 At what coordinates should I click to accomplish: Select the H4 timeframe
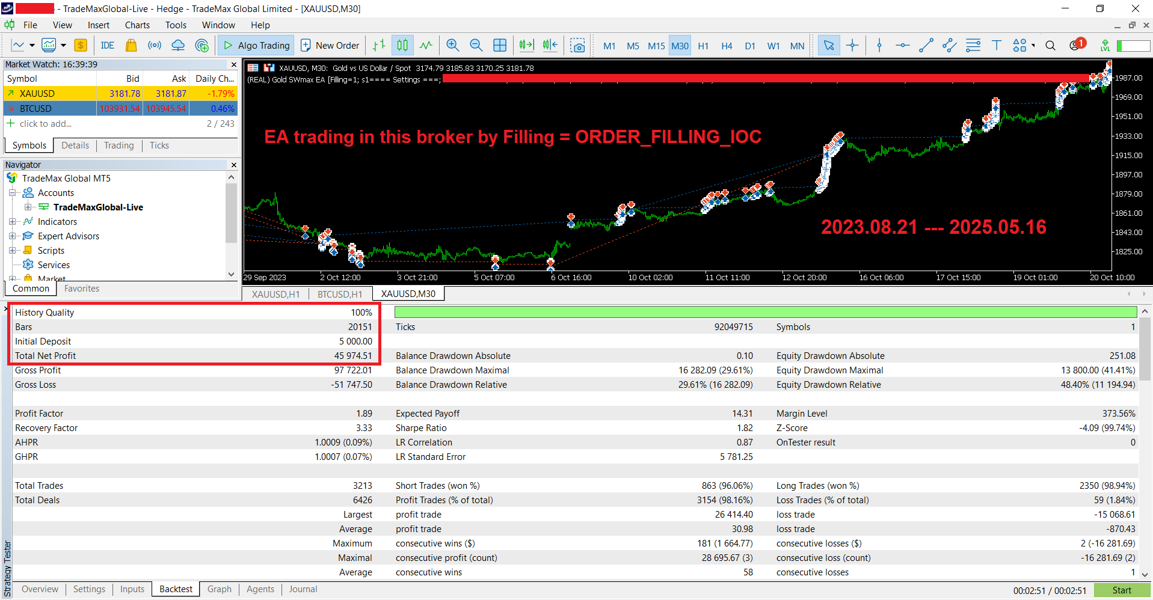(x=727, y=46)
